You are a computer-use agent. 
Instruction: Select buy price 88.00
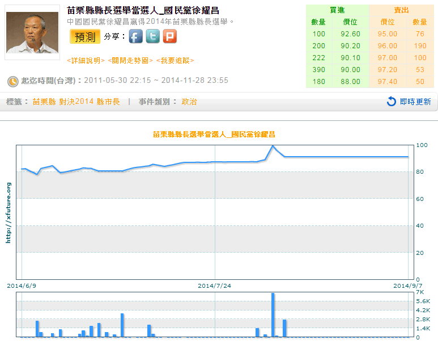point(350,82)
